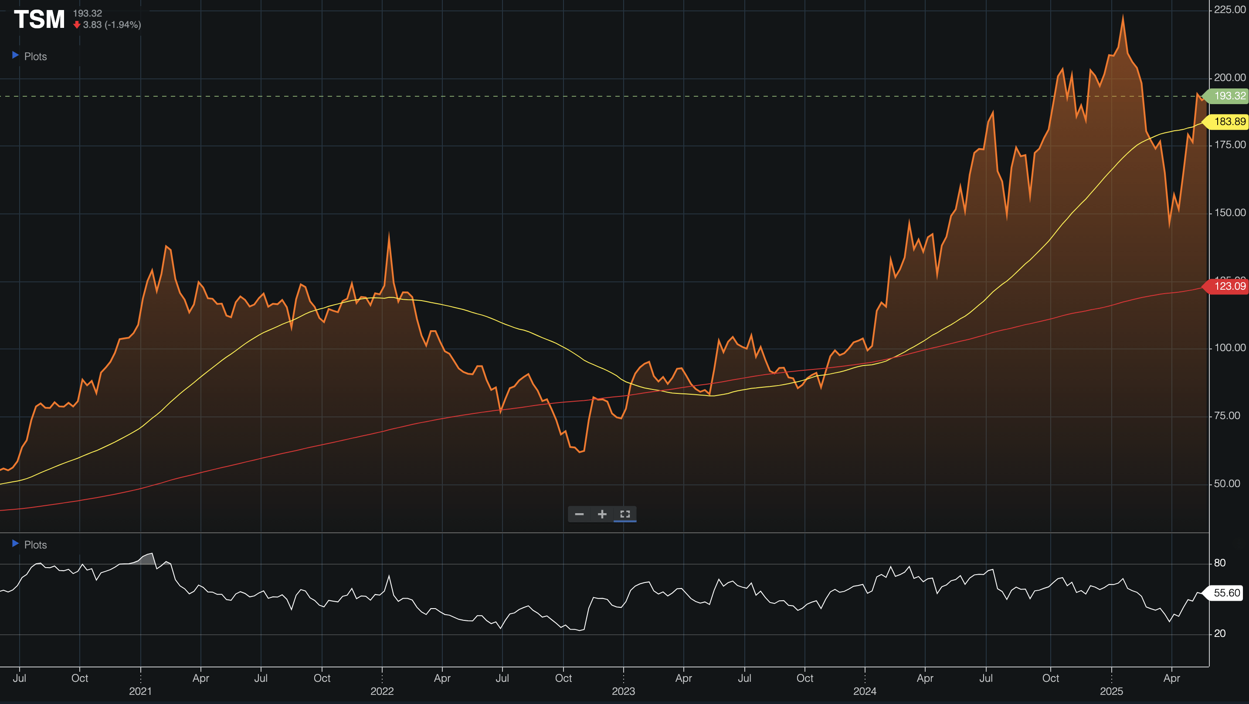Click the fit-to-screen fullscreen icon
The image size is (1249, 704).
(x=625, y=514)
